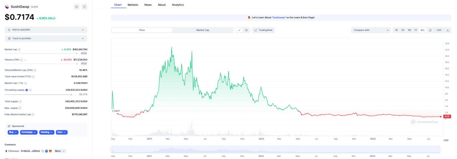The image size is (457, 159).
Task: Select 1Y time range
Action: [416, 30]
